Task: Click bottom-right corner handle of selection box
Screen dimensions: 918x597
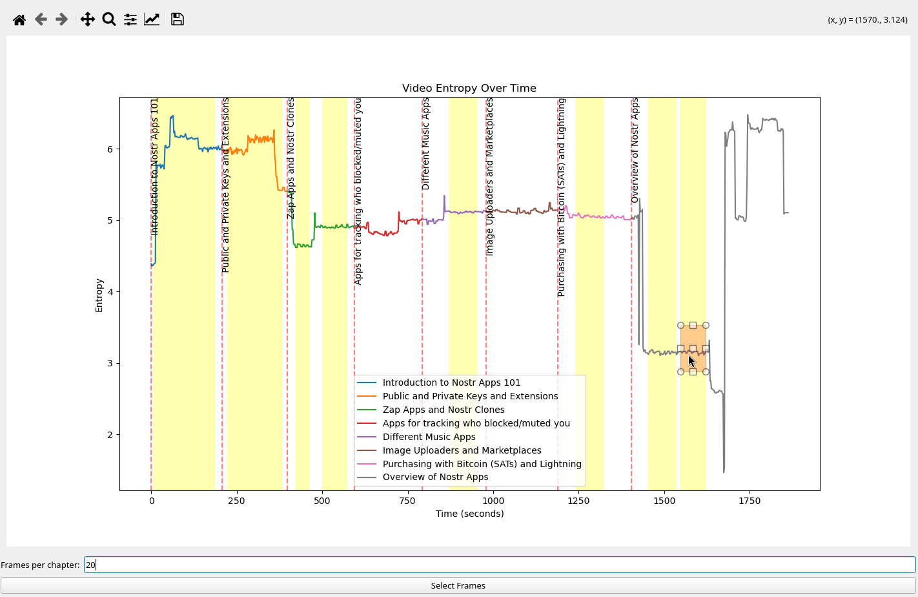Action: [706, 372]
